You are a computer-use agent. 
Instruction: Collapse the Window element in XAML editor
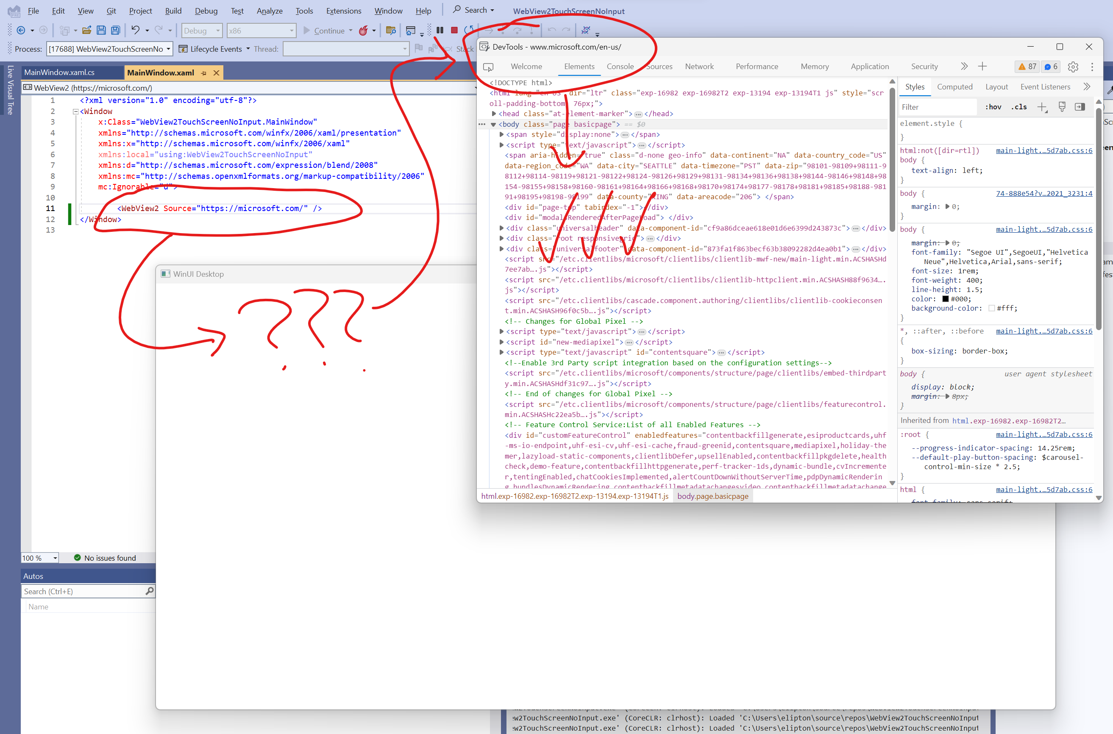[x=75, y=111]
